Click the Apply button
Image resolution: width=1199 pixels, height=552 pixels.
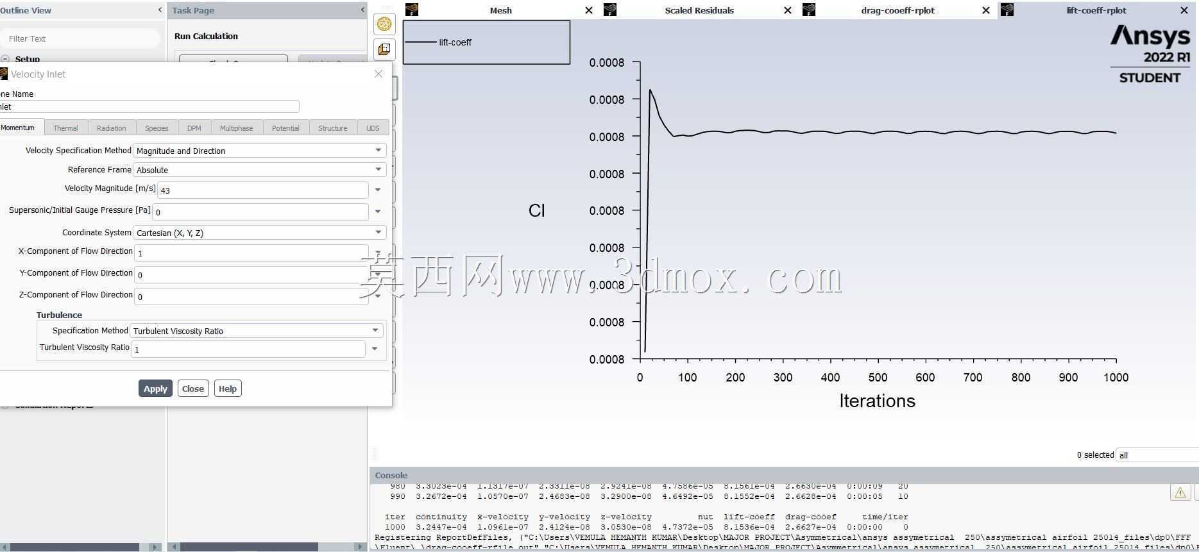155,389
